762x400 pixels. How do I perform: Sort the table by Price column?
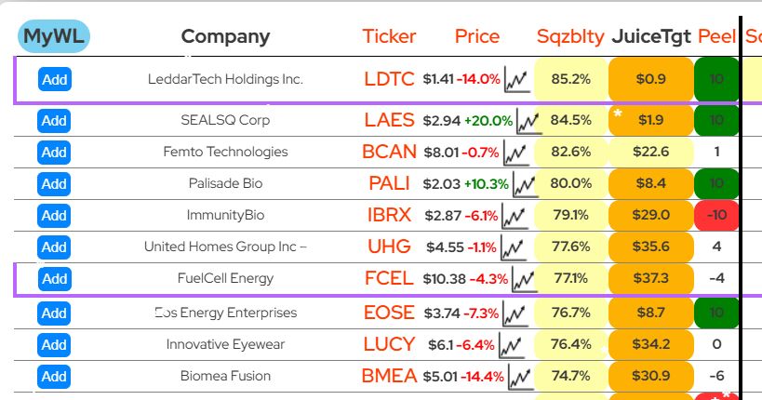tap(477, 37)
